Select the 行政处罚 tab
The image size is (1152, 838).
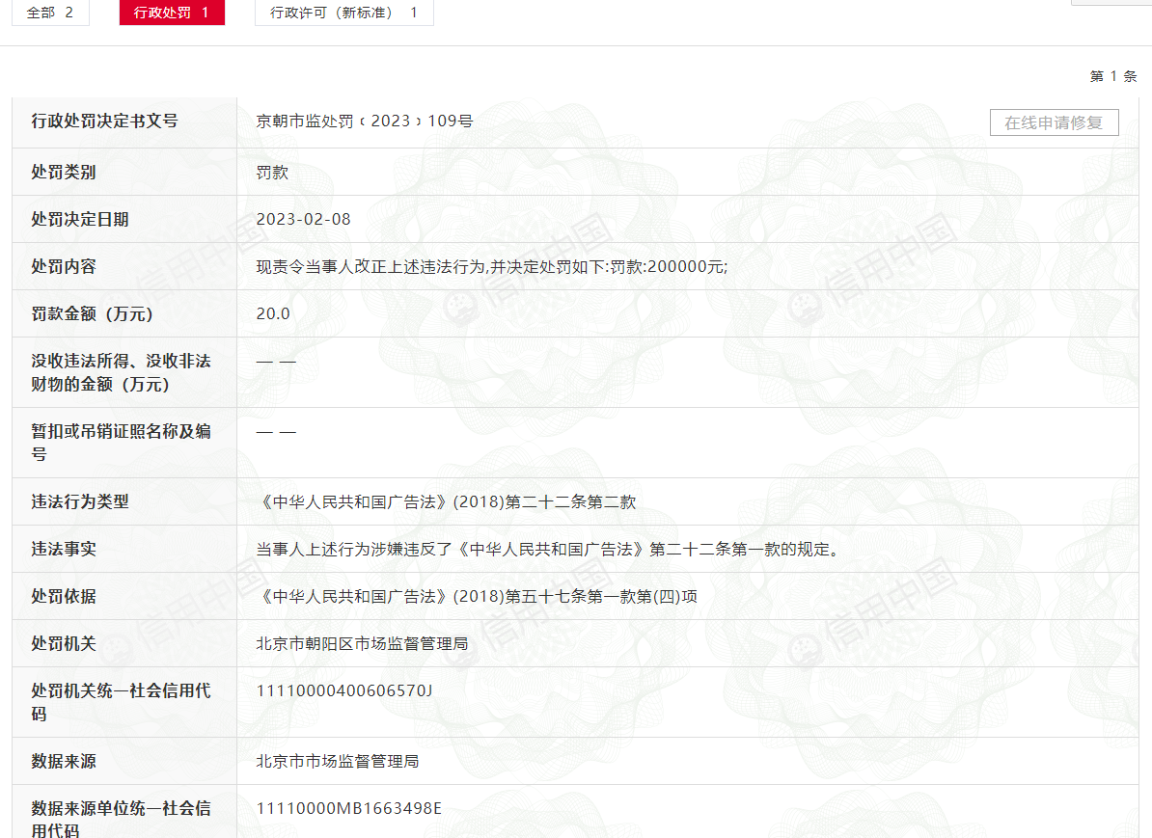coord(172,13)
